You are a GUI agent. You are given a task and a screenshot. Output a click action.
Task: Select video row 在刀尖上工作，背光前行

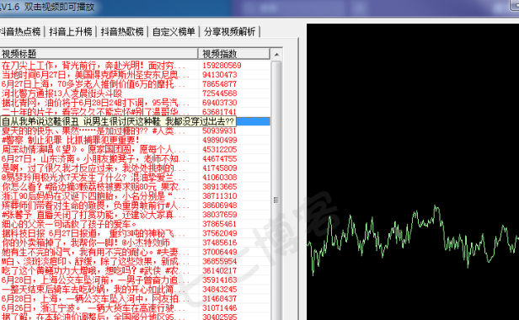pos(135,65)
